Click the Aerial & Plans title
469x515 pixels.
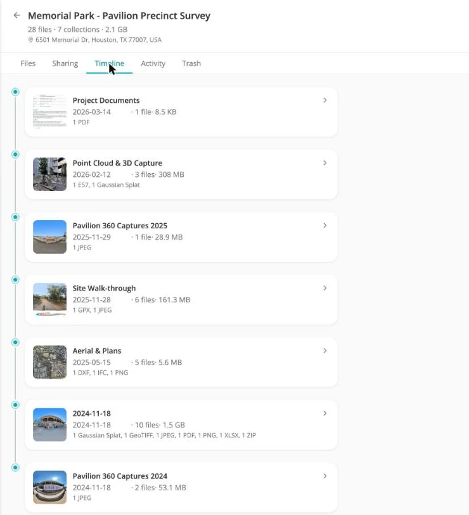tap(97, 351)
